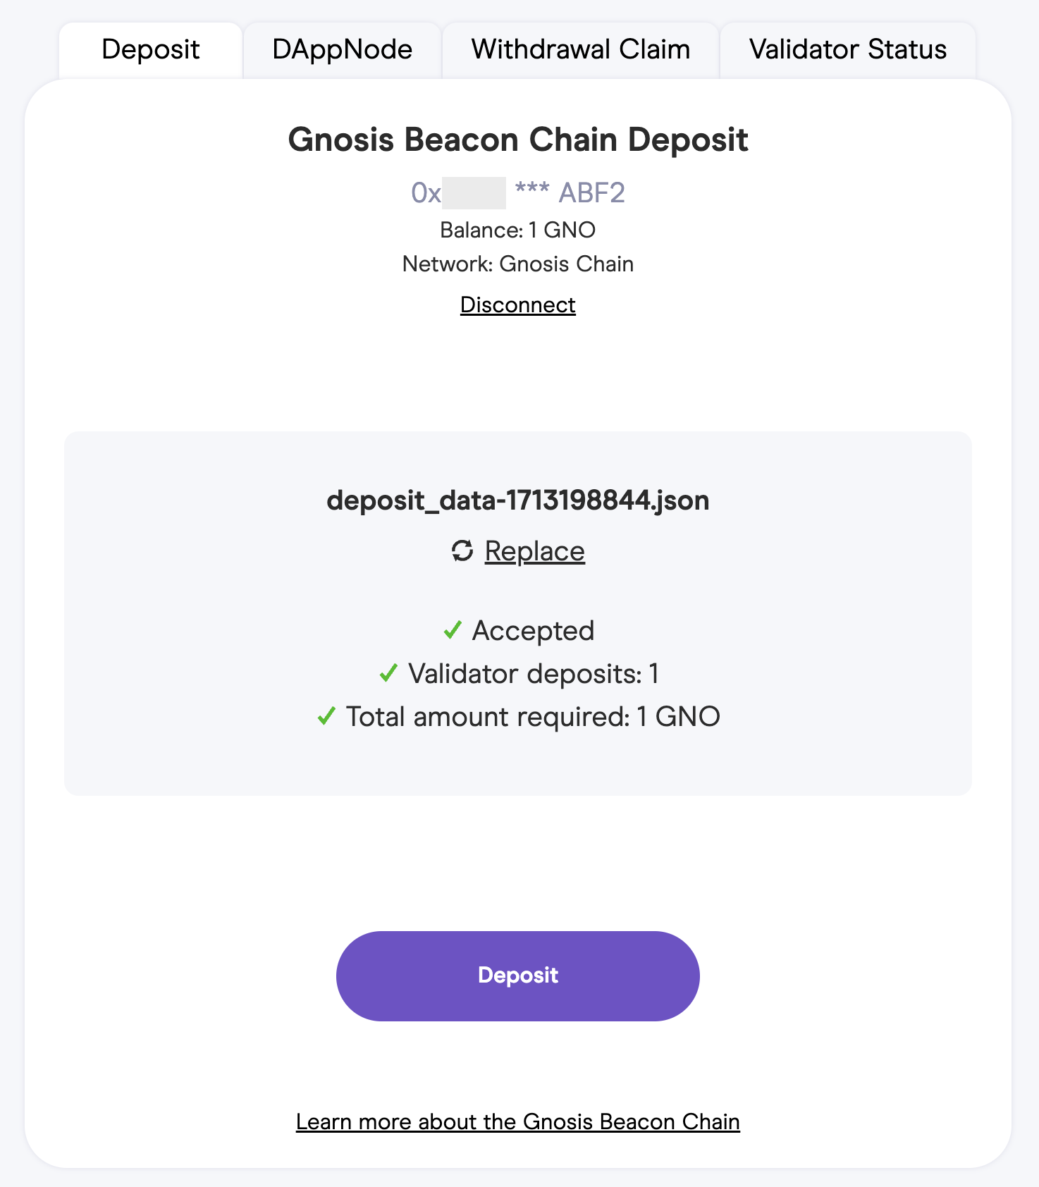
Task: Select the Deposit tab
Action: 151,50
